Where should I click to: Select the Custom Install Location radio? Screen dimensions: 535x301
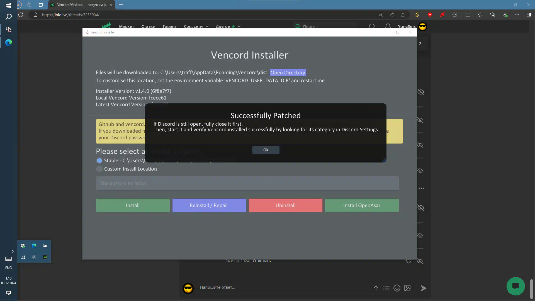[99, 169]
